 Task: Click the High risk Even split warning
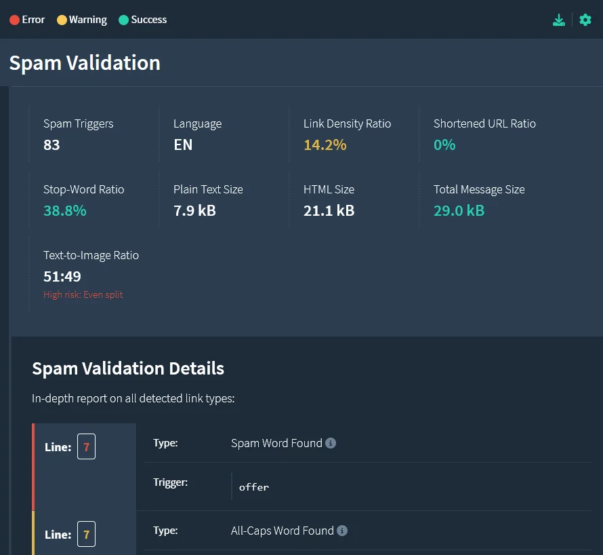[x=83, y=294]
